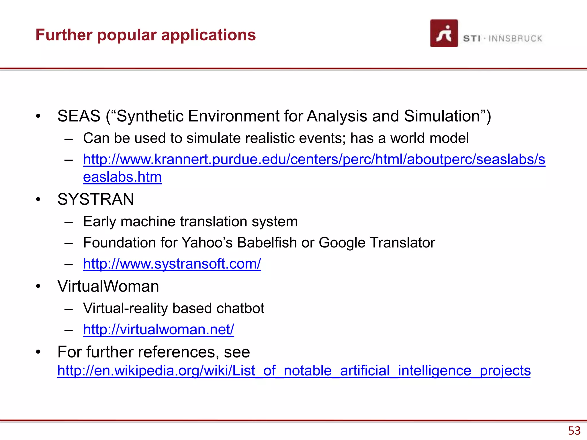
Task: Click the slide number 53
Action: tap(574, 431)
